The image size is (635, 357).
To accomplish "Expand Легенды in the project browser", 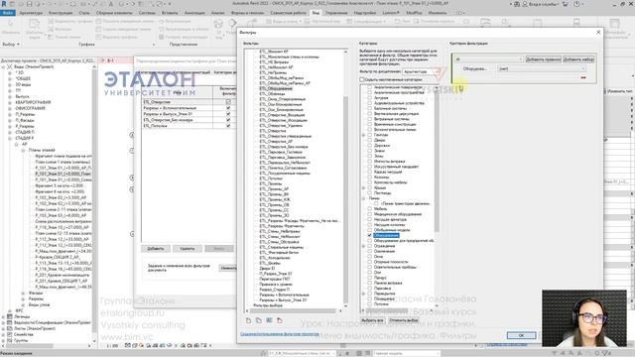I will (x=4, y=316).
